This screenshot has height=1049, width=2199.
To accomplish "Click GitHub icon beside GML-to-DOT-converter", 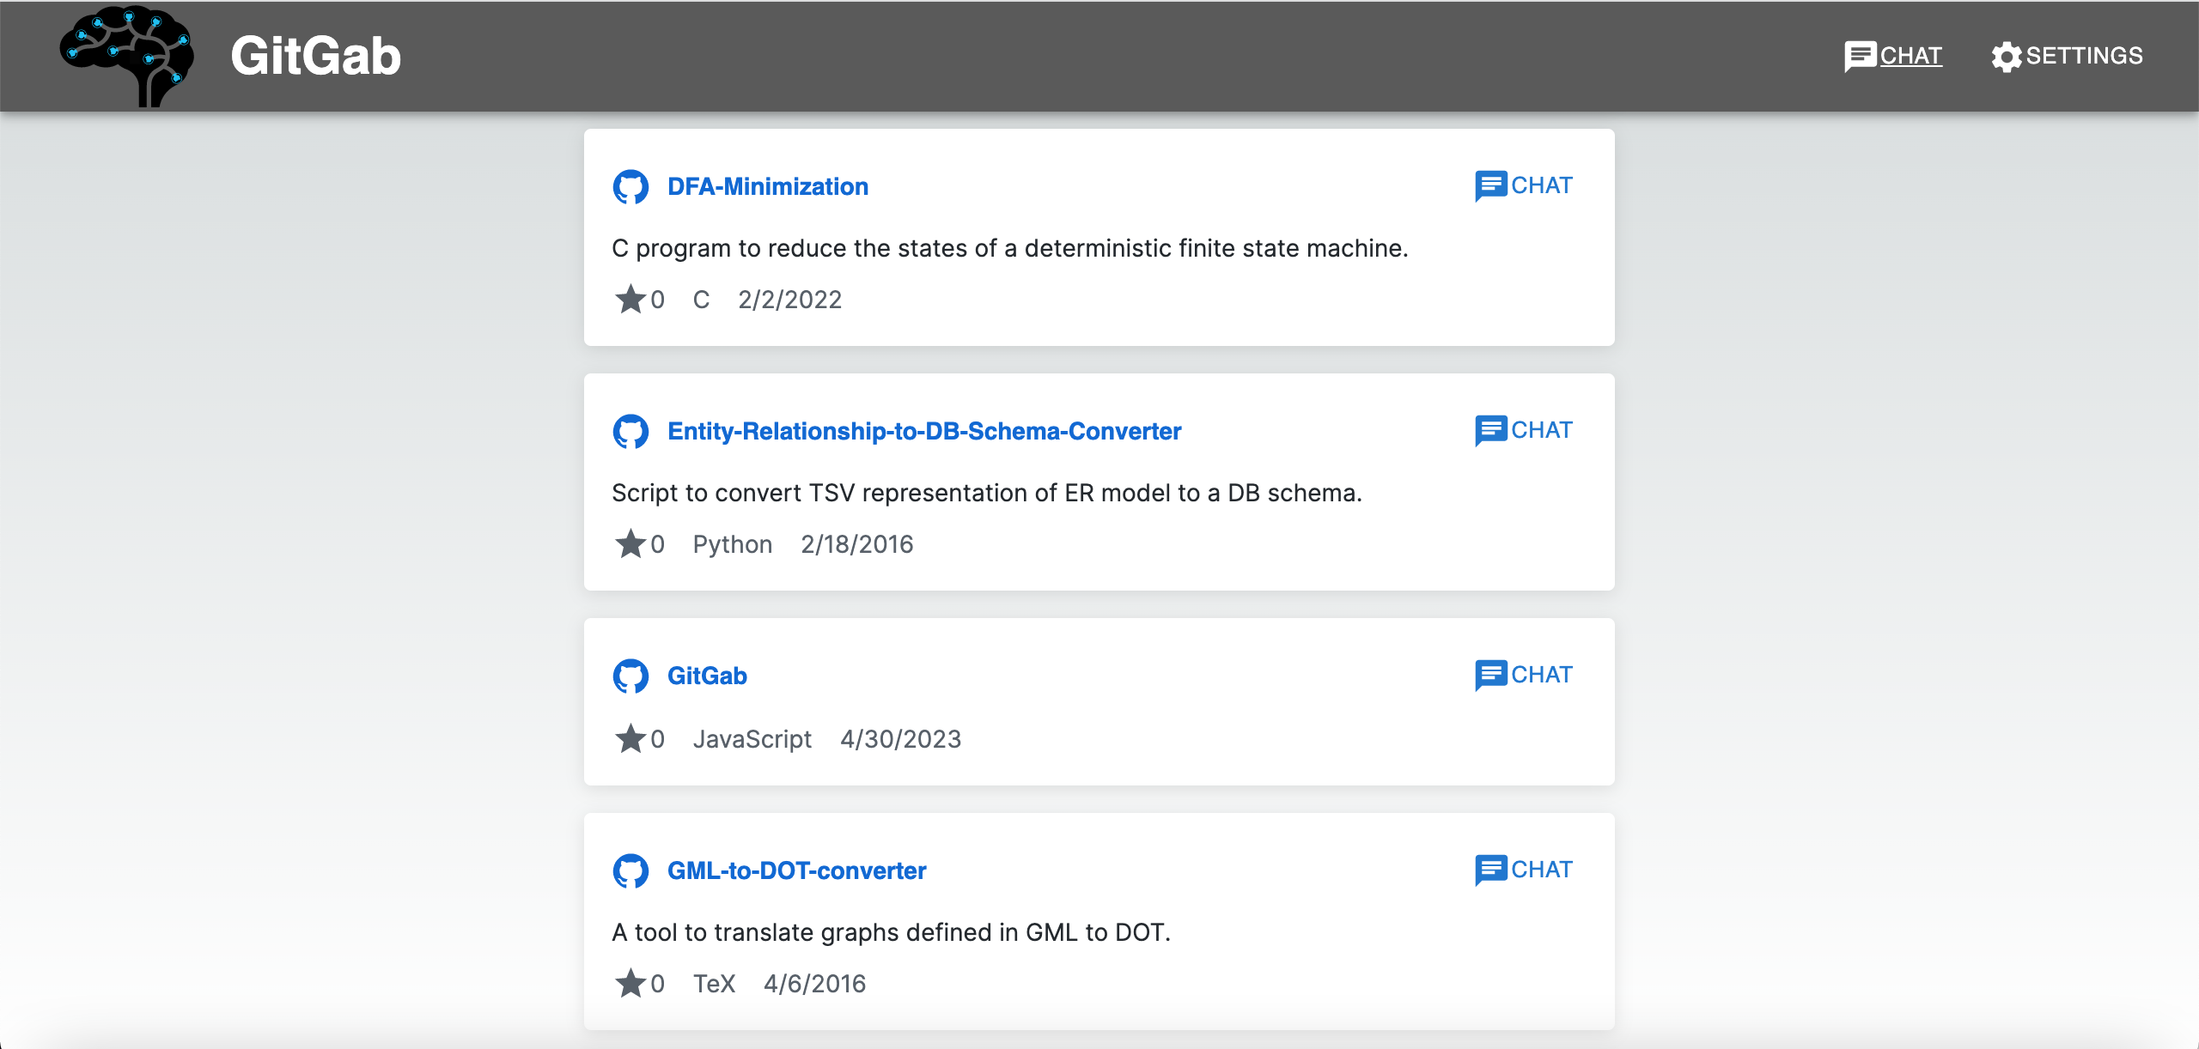I will click(x=630, y=870).
